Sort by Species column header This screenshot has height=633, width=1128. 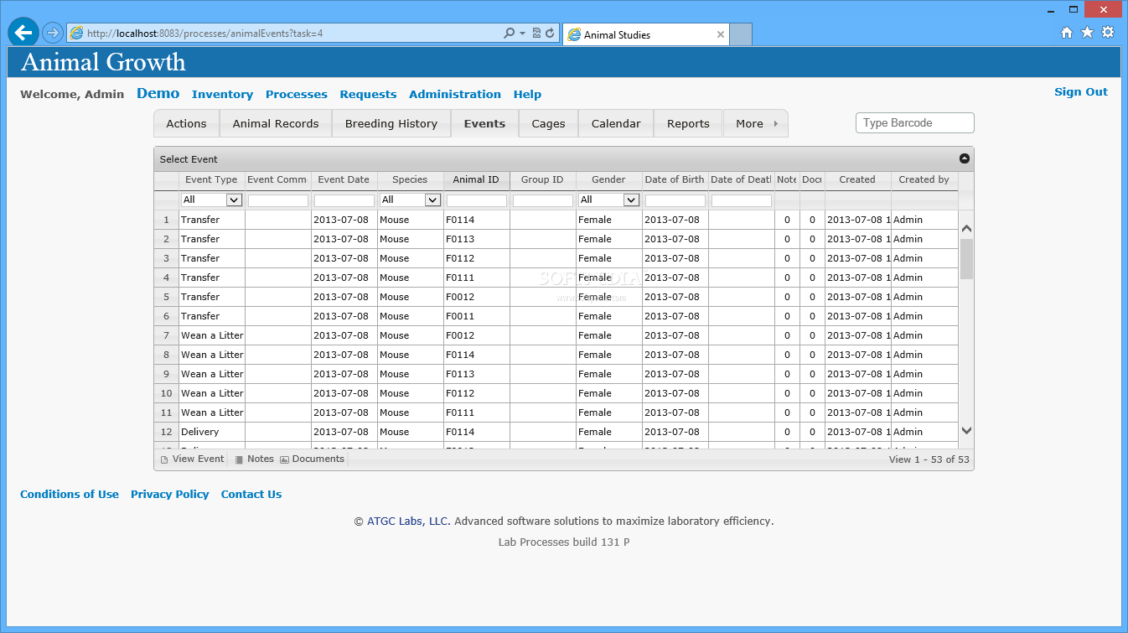pyautogui.click(x=410, y=180)
